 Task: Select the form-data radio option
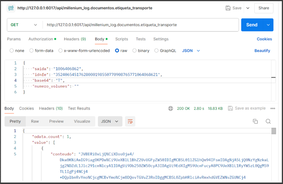tap(31, 50)
